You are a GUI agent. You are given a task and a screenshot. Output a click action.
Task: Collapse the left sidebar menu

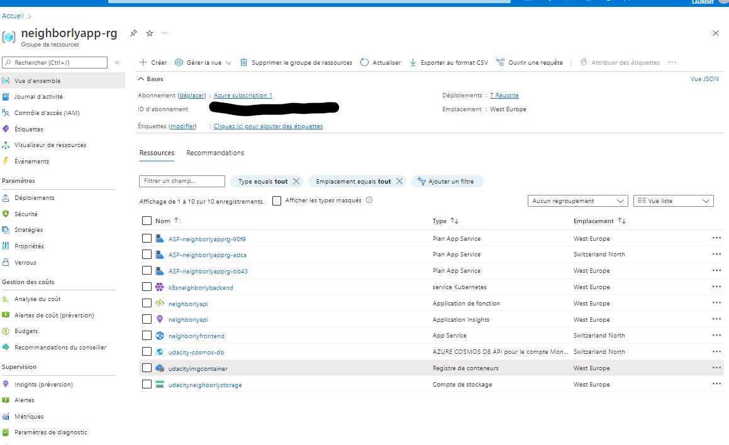coord(117,62)
